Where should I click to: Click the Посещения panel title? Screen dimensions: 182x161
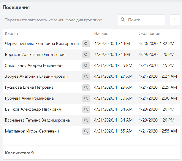tap(16, 8)
